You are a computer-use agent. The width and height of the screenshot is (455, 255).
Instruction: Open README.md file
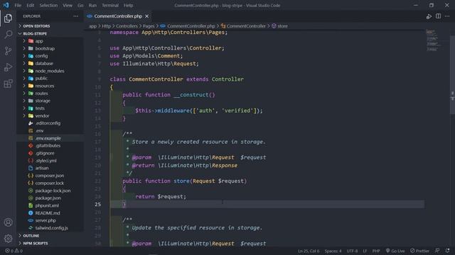48,213
